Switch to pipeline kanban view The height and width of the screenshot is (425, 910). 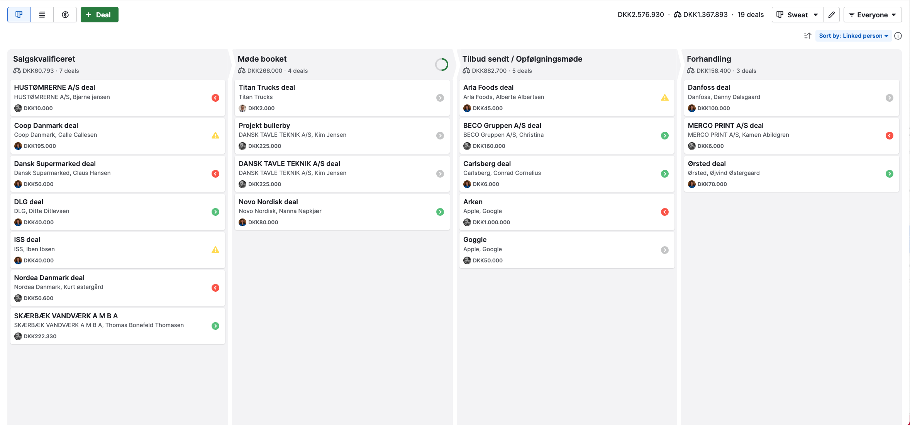pos(19,15)
